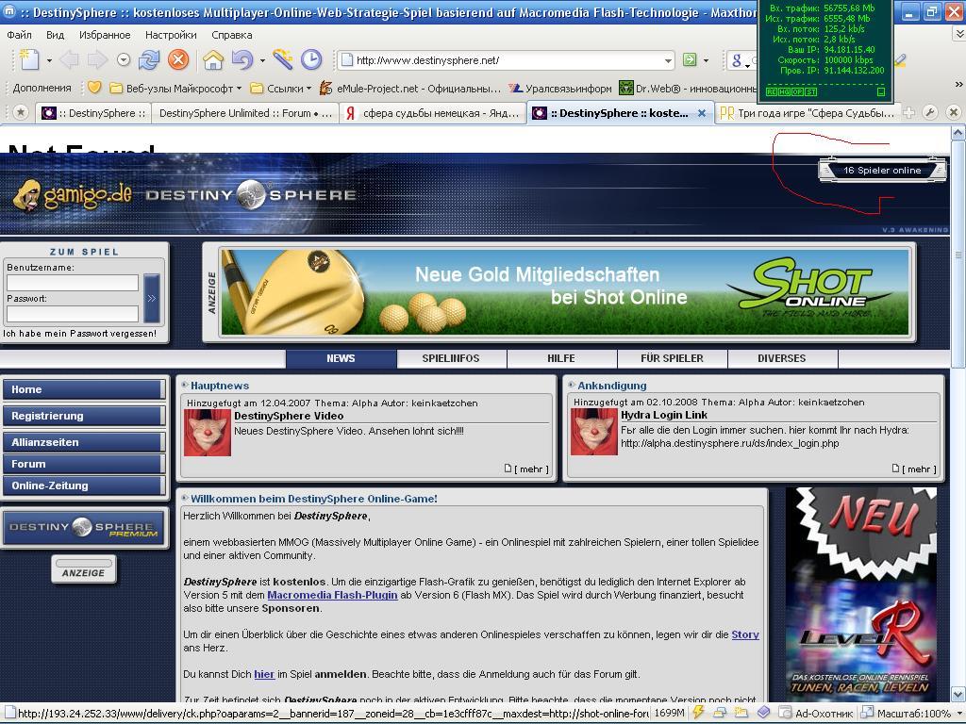Image resolution: width=966 pixels, height=724 pixels.
Task: Click the Ad-Охотник status bar item
Action: (816, 713)
